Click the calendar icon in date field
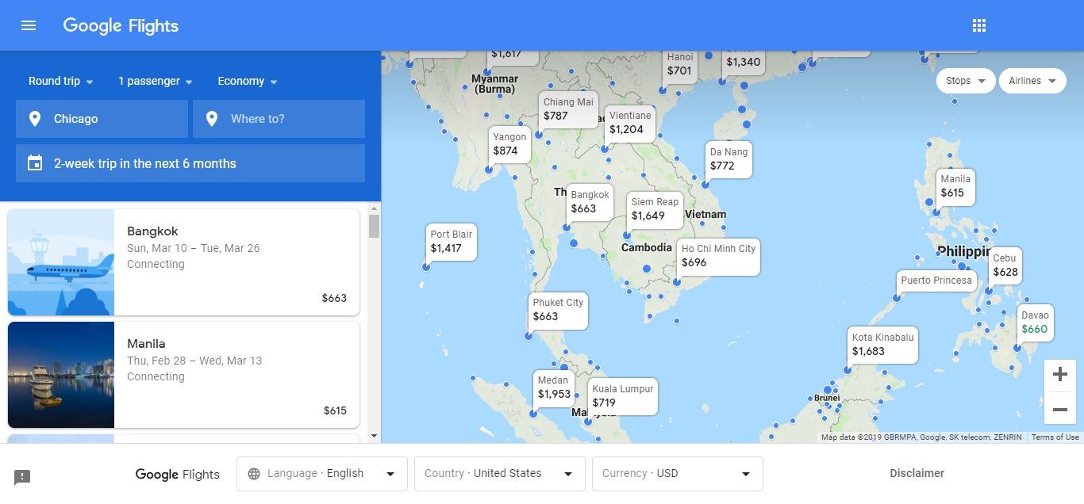This screenshot has height=504, width=1084. [35, 163]
